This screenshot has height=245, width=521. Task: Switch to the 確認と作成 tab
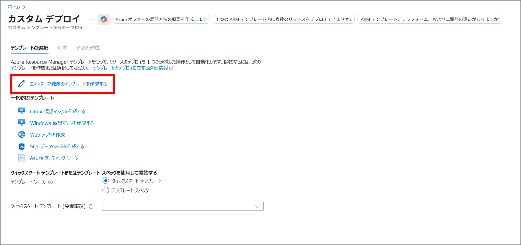[88, 48]
